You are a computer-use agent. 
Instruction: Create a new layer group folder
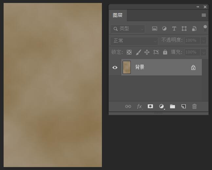(173, 106)
